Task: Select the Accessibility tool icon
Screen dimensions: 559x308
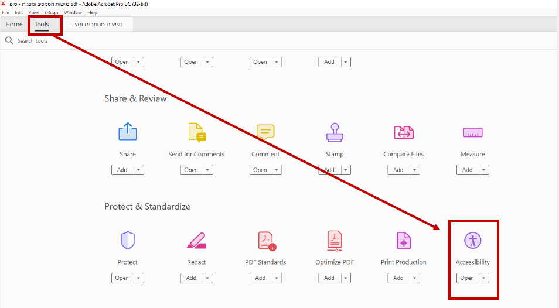Action: point(473,240)
